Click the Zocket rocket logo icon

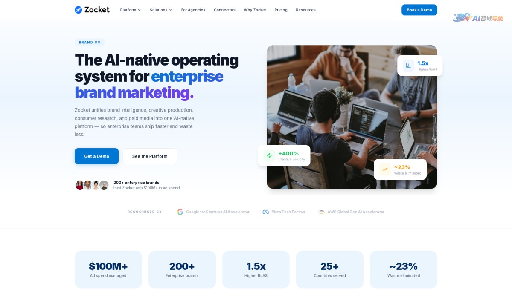[79, 10]
